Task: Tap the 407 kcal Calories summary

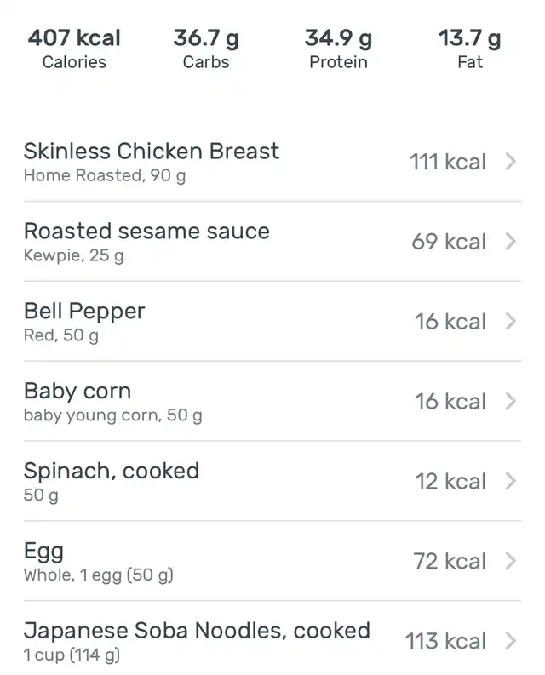Action: (x=74, y=49)
